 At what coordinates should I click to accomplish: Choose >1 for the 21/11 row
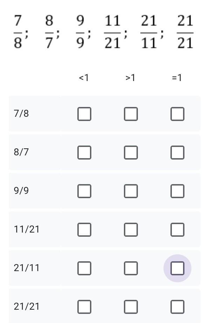(131, 268)
